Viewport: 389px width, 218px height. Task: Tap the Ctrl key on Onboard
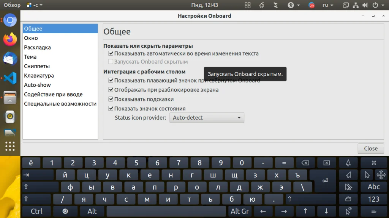(36, 211)
